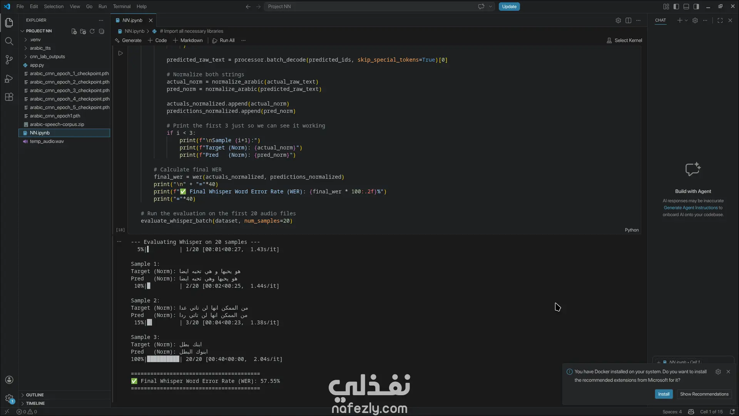The height and width of the screenshot is (416, 739).
Task: Refresh the Explorer file list
Action: (92, 31)
